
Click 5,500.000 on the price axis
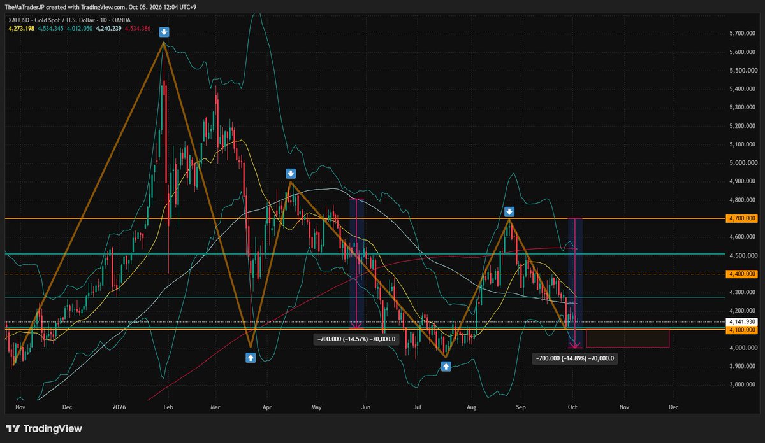pos(742,71)
